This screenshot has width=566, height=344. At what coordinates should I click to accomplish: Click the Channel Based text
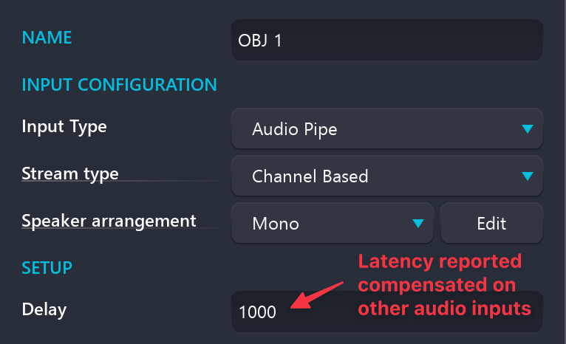310,176
